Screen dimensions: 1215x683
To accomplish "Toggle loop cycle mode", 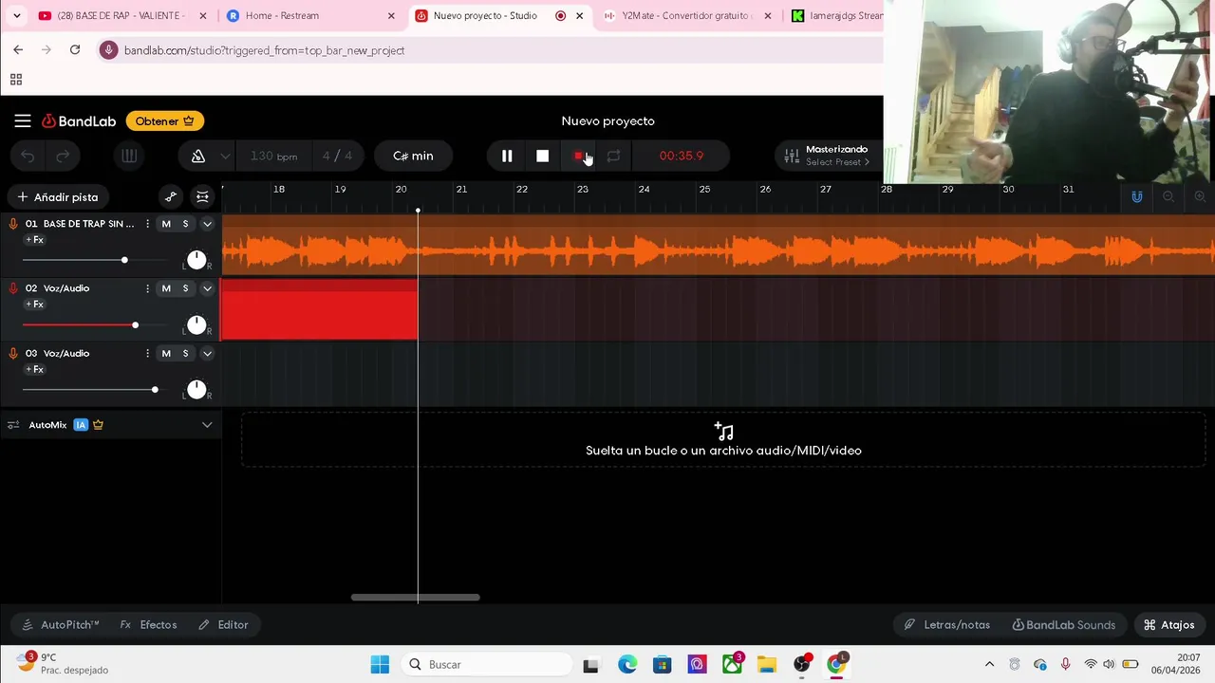I will coord(613,156).
